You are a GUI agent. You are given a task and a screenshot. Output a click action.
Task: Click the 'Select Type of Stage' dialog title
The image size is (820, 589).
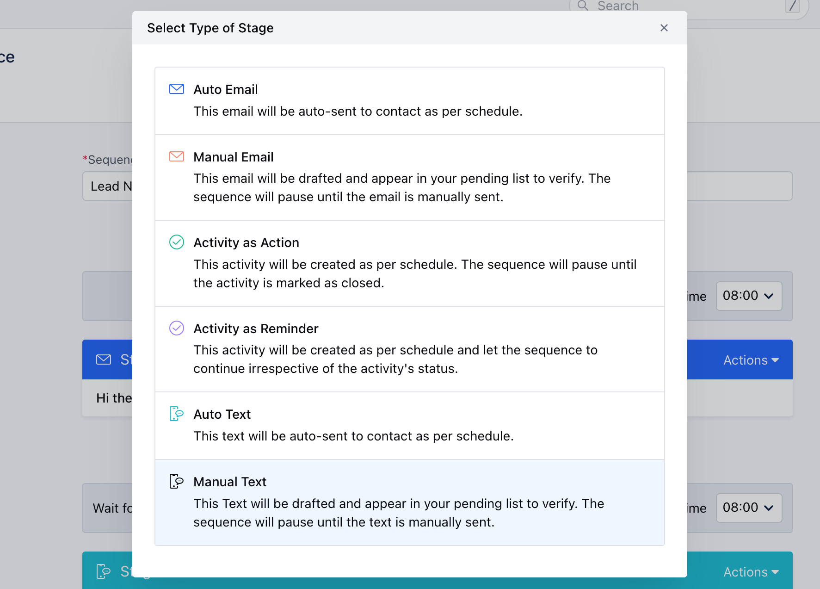point(210,28)
